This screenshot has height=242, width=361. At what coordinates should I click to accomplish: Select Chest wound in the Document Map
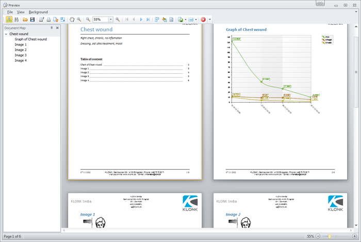pos(19,34)
